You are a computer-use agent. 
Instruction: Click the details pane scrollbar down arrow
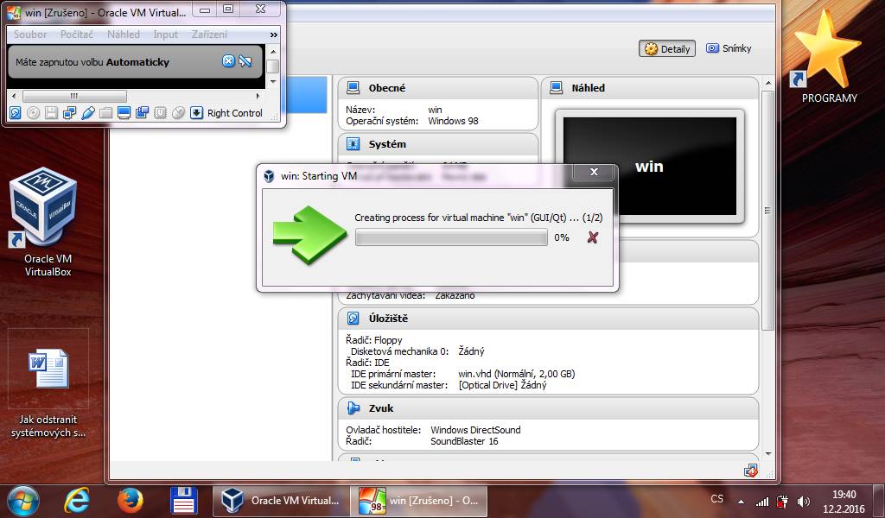pyautogui.click(x=767, y=454)
